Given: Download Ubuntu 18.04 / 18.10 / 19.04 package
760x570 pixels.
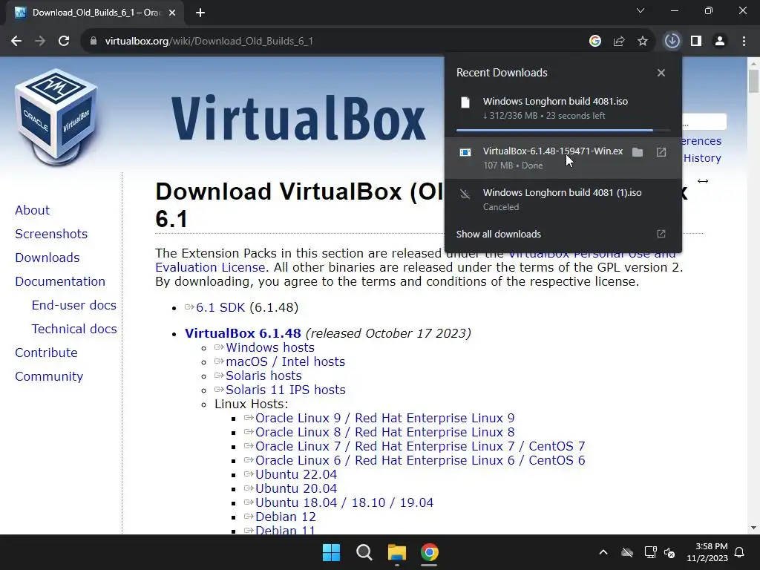Looking at the screenshot, I should click(x=344, y=502).
